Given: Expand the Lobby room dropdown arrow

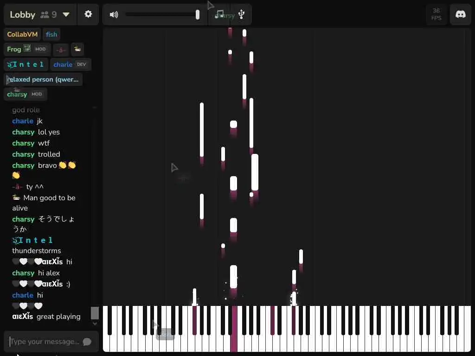Looking at the screenshot, I should click(x=66, y=14).
